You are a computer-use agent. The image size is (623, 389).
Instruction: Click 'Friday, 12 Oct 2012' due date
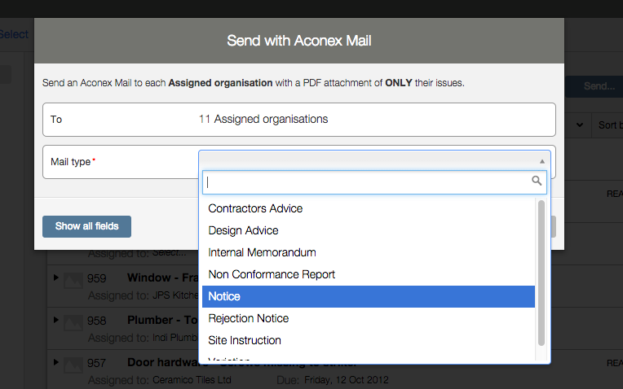click(x=347, y=380)
